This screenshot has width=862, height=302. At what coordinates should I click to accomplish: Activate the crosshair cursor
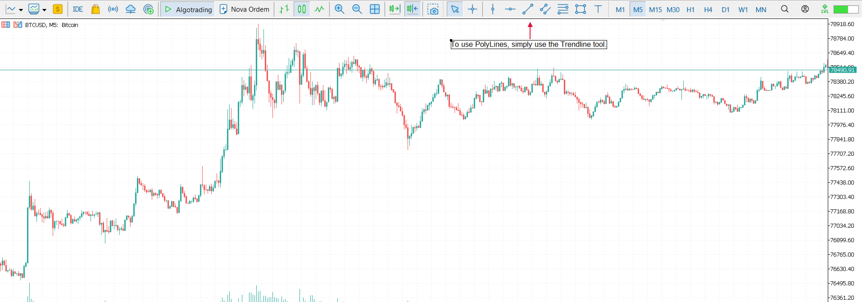tap(472, 9)
